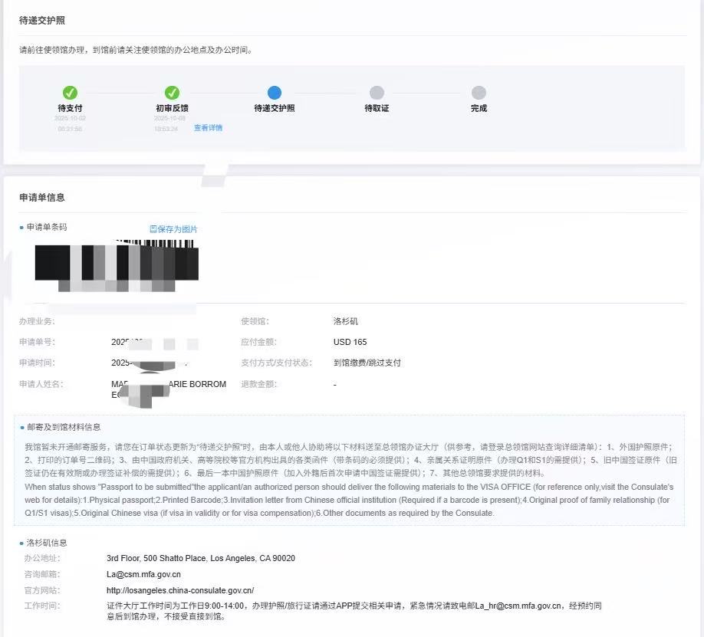Open the 查看详情 link under 初审反馈
The image size is (704, 637).
(208, 128)
